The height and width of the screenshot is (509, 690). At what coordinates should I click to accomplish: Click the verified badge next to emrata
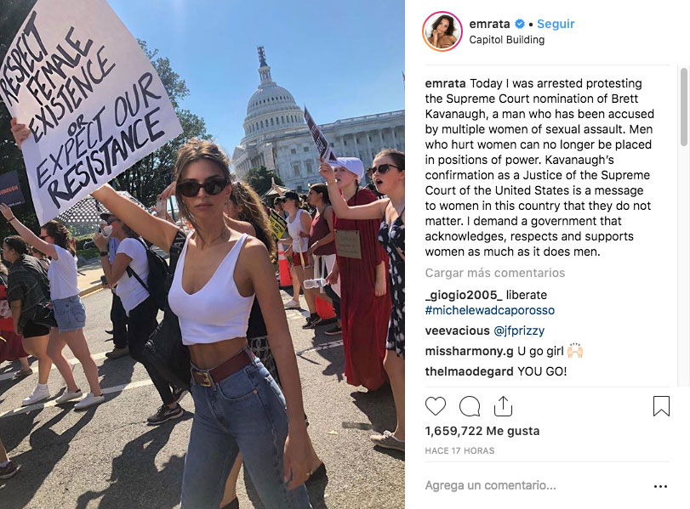click(x=520, y=24)
